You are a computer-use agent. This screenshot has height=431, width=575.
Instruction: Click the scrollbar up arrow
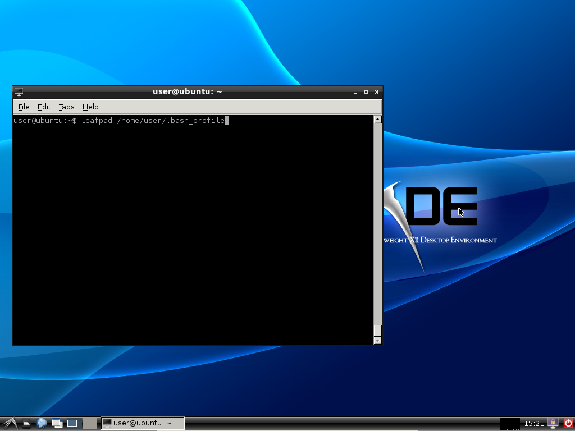377,118
